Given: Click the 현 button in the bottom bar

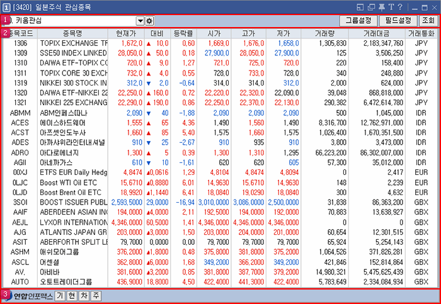Looking at the screenshot, I should pyautogui.click(x=72, y=296).
